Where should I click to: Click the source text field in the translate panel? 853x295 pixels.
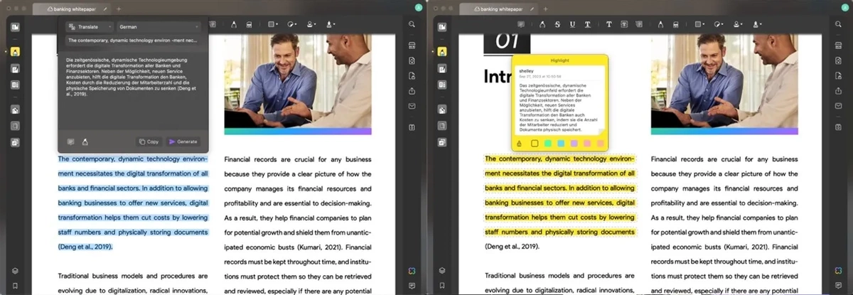tap(132, 41)
